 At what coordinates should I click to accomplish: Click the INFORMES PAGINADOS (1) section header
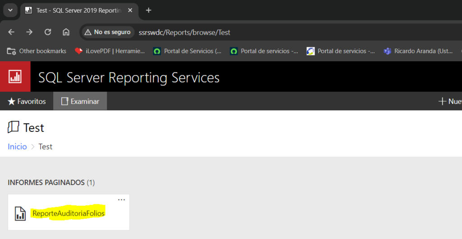[51, 183]
